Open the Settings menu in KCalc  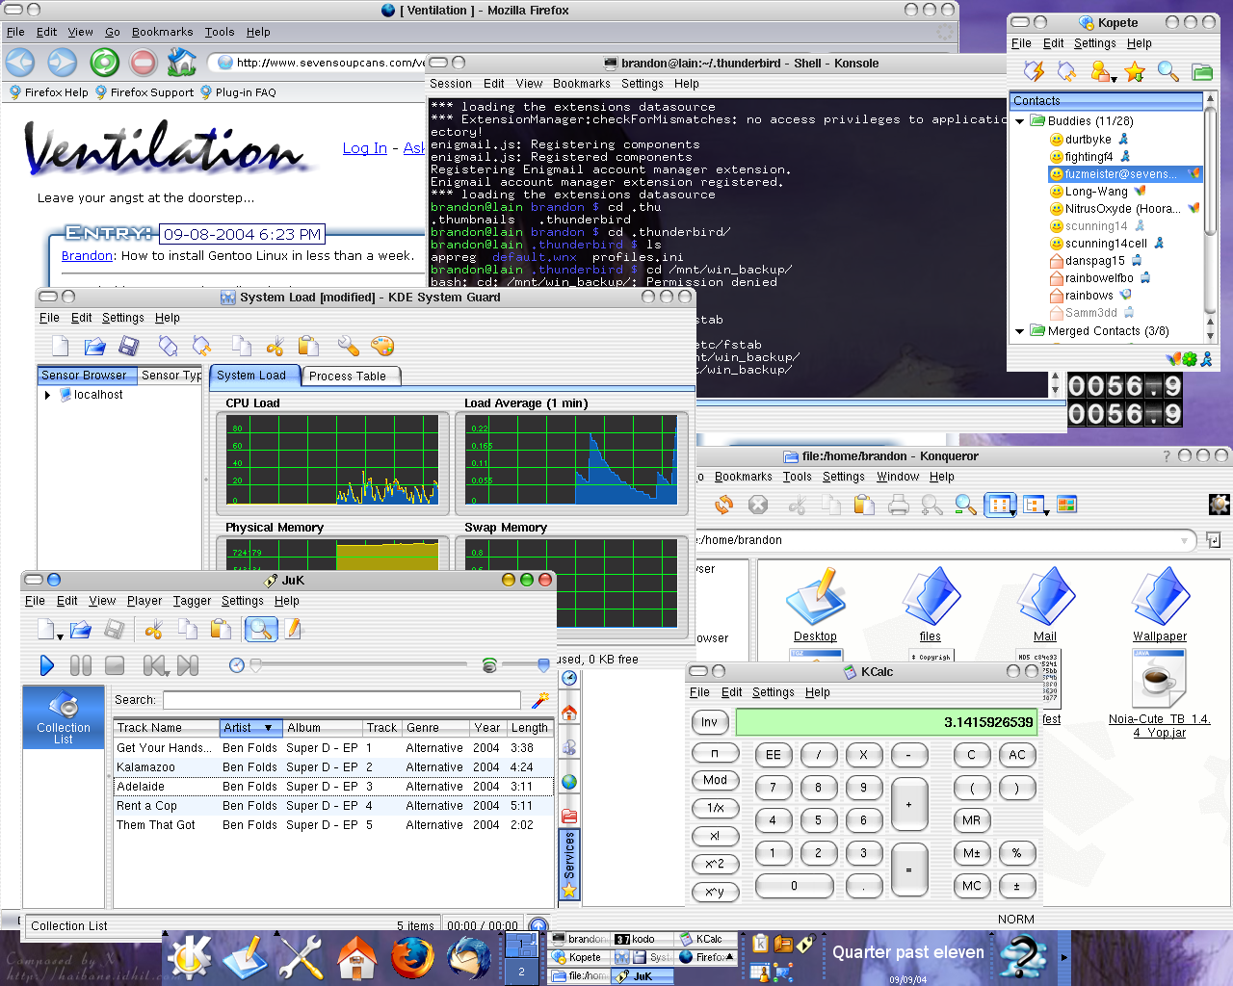774,692
